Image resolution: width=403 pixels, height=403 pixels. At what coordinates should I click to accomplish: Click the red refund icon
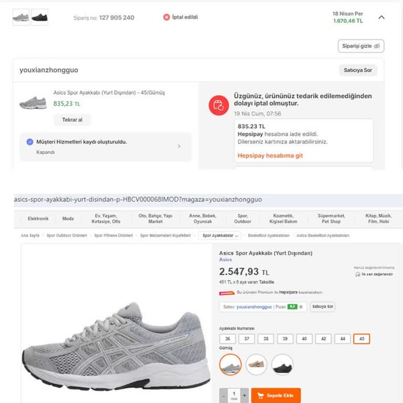click(x=218, y=105)
